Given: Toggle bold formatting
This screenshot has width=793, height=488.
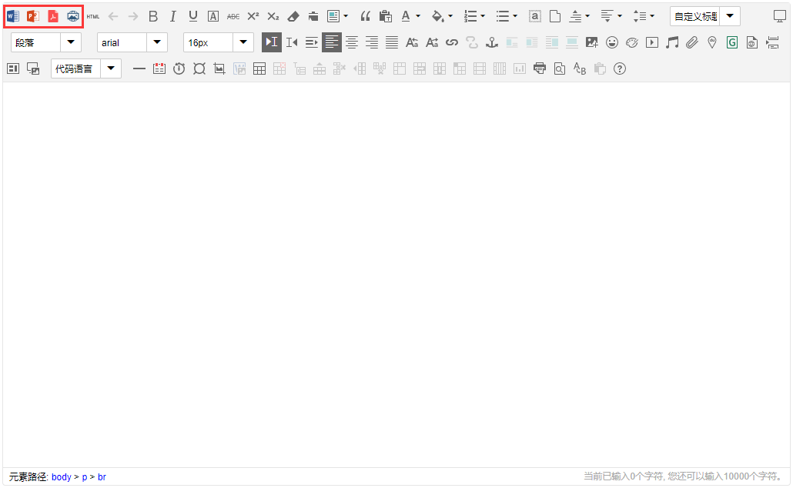Looking at the screenshot, I should click(153, 16).
